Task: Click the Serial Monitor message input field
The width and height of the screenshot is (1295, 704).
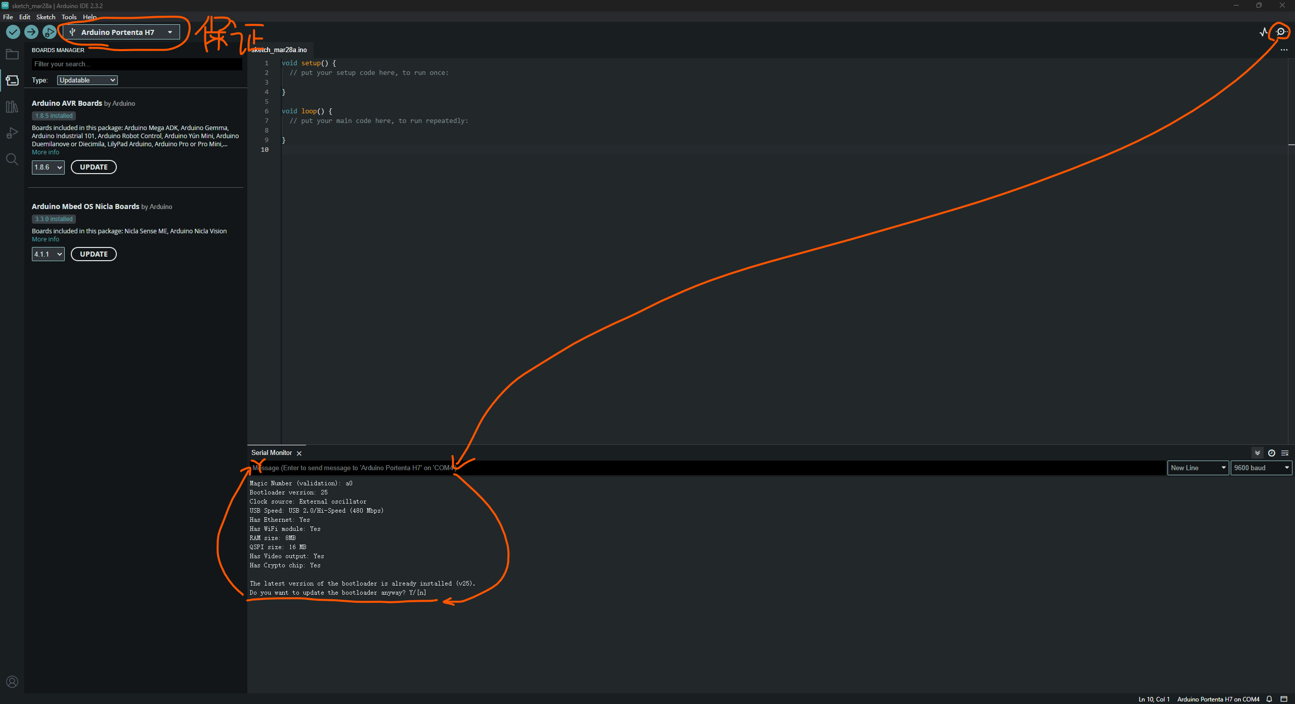Action: tap(708, 468)
